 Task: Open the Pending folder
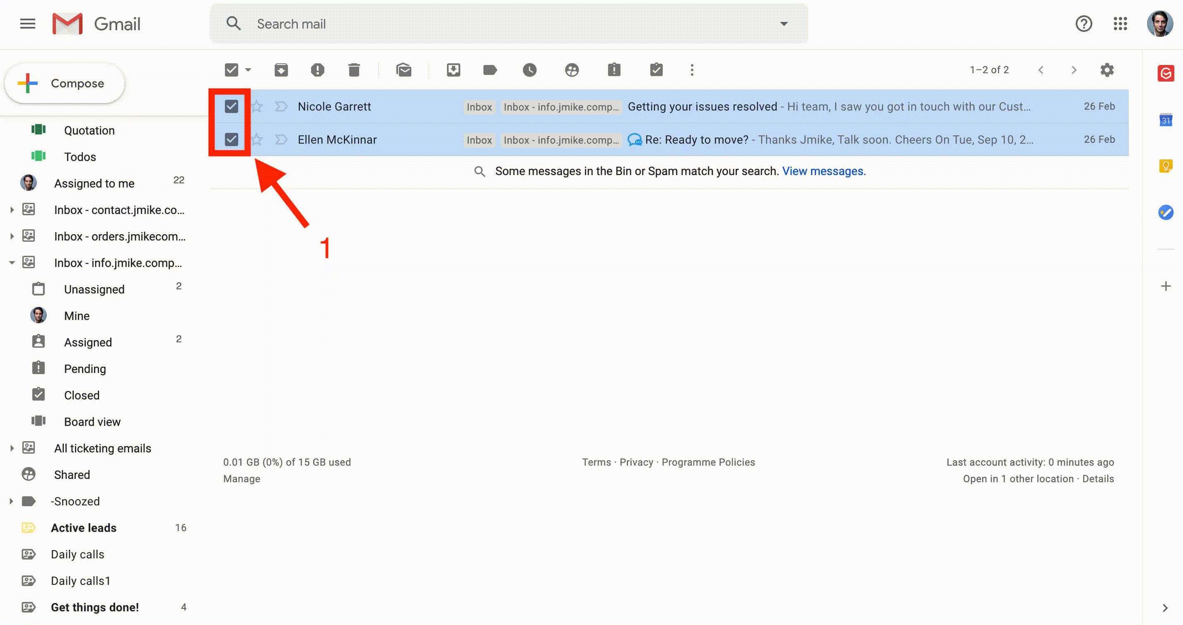click(x=85, y=369)
